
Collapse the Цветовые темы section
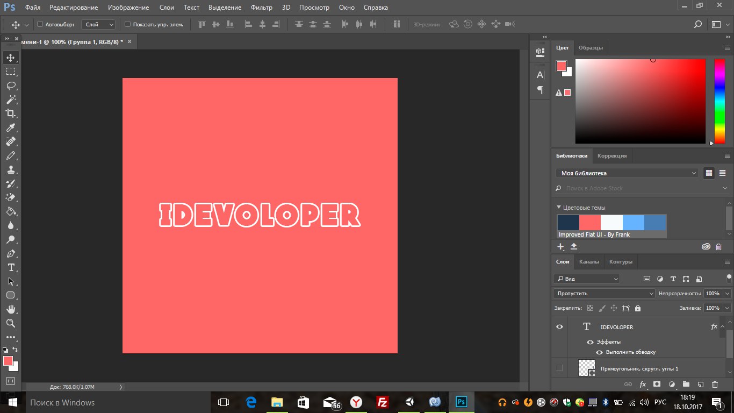point(559,208)
